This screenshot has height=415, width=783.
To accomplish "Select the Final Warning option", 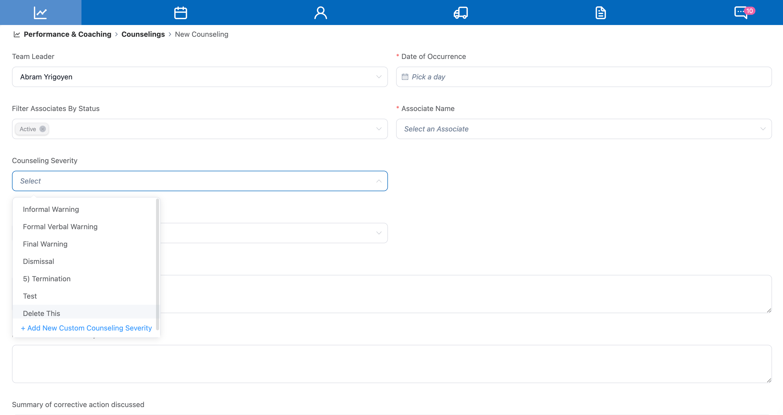I will [45, 244].
